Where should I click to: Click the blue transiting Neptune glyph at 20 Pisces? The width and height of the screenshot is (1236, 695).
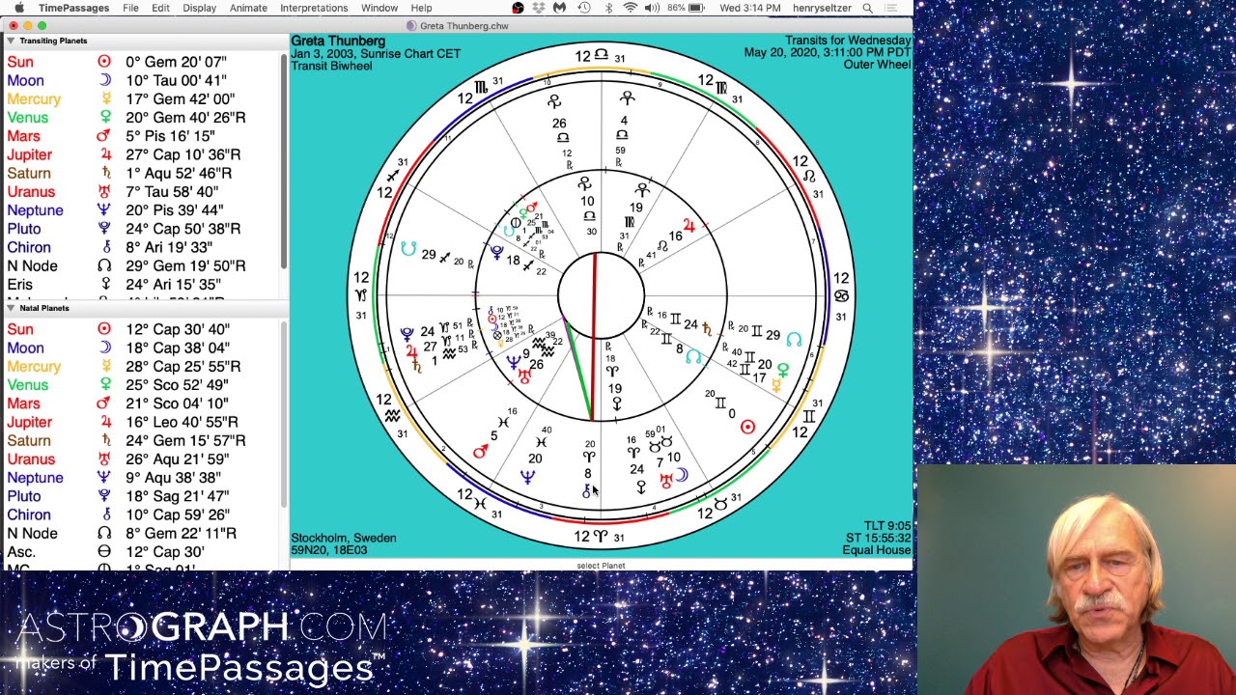tap(527, 476)
